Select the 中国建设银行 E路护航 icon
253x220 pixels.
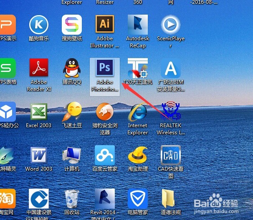point(39,199)
